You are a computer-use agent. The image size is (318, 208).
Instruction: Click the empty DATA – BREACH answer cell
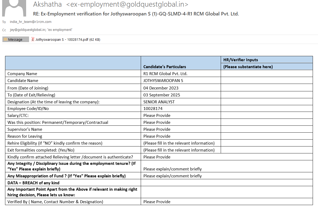(x=227, y=183)
